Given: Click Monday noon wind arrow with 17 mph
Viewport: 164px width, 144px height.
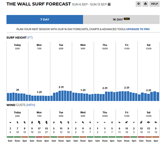Looking at the screenshot, I should tap(39, 122).
